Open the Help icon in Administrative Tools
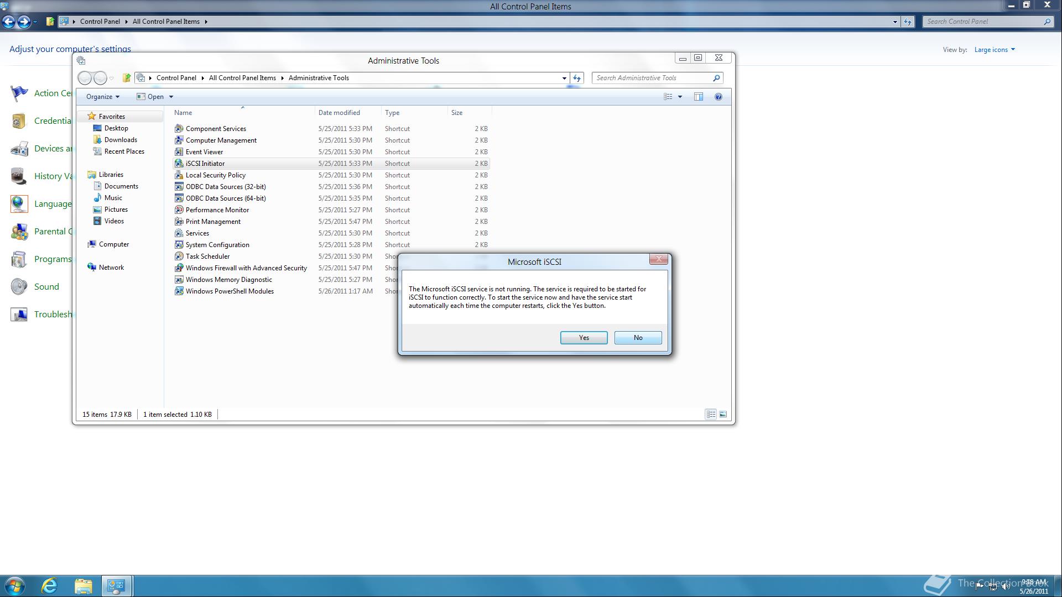Image resolution: width=1062 pixels, height=597 pixels. (718, 97)
